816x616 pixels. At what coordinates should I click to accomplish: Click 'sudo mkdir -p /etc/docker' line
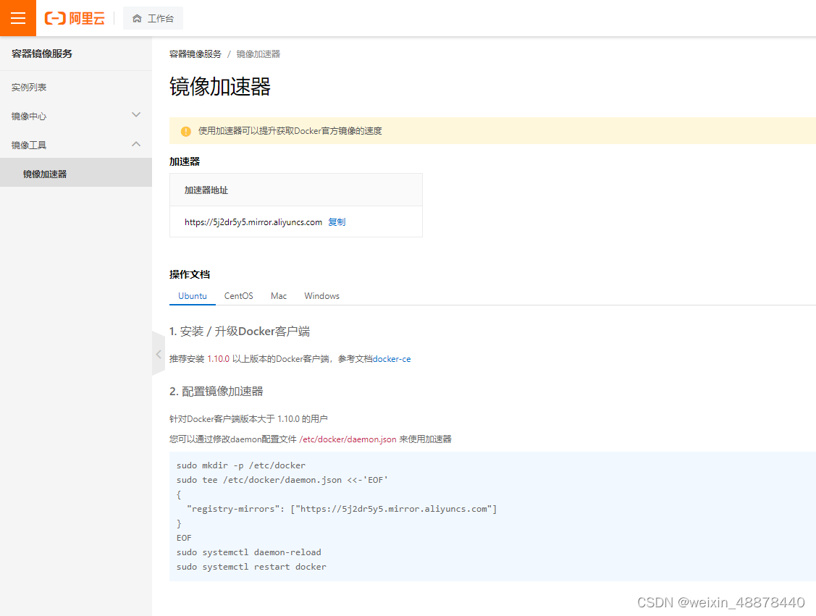click(241, 465)
